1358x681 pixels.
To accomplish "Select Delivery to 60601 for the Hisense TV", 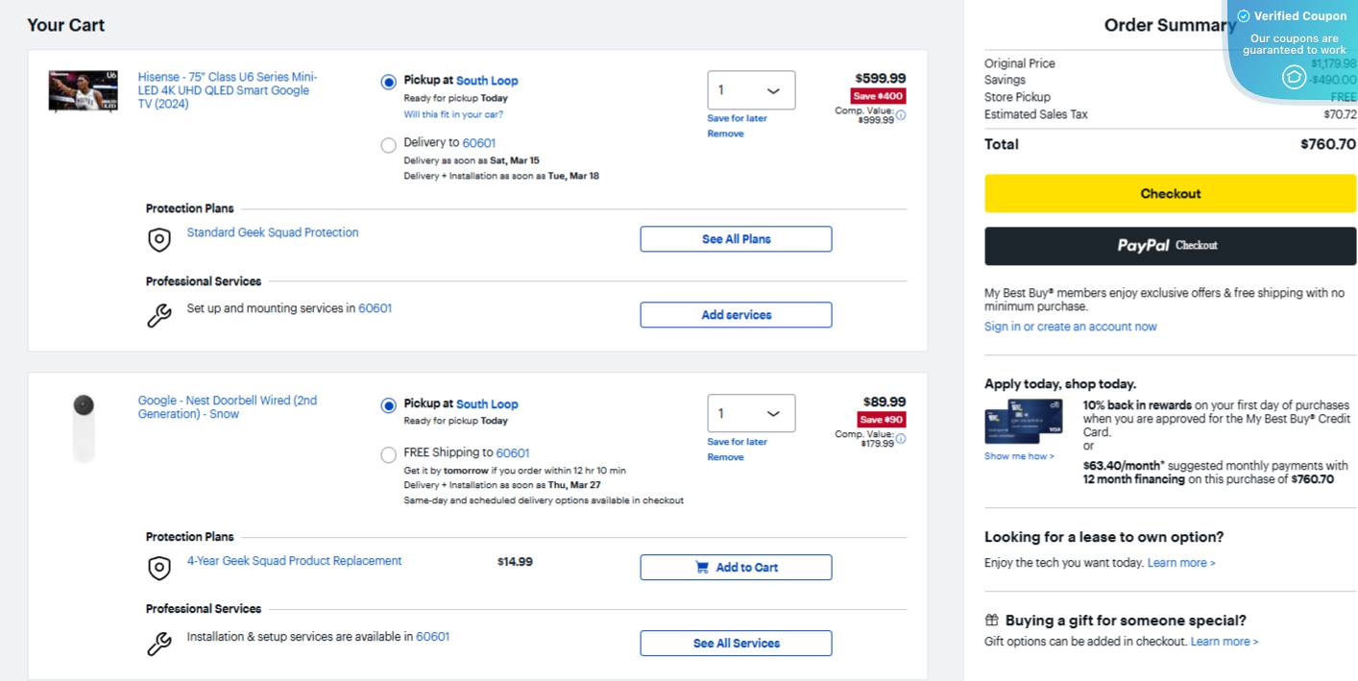I will 389,145.
